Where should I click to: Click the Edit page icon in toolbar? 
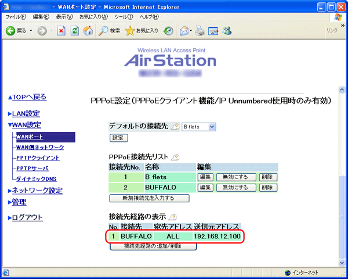pos(213,31)
